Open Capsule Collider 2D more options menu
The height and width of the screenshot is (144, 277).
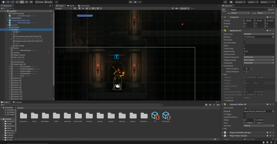click(273, 104)
